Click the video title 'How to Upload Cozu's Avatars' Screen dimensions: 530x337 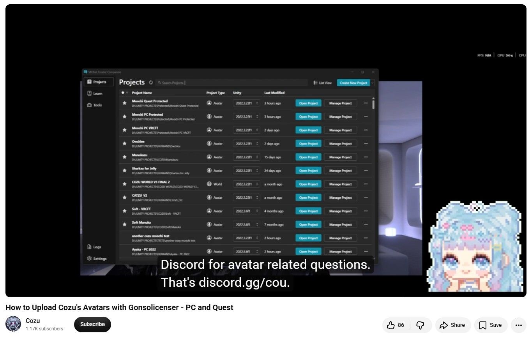pyautogui.click(x=119, y=307)
